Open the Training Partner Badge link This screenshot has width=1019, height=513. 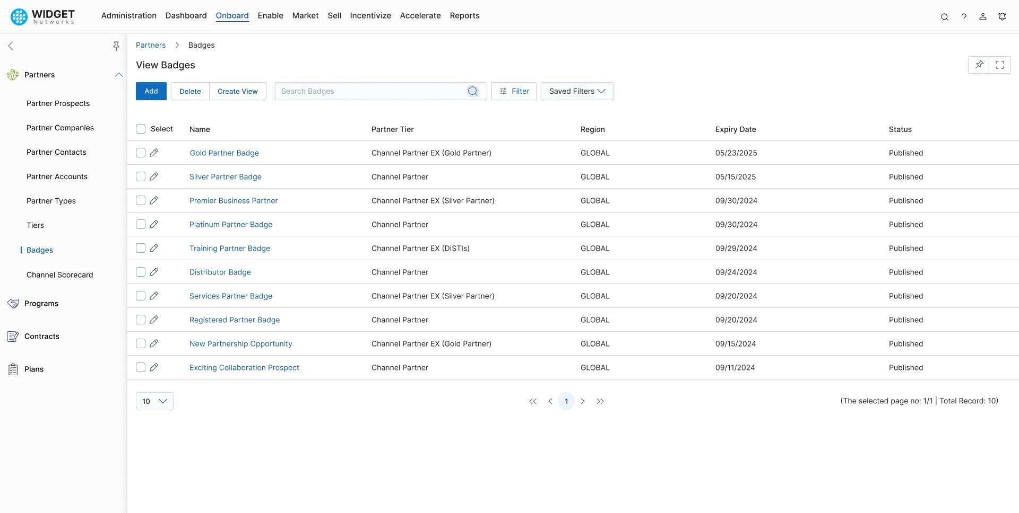pyautogui.click(x=229, y=248)
